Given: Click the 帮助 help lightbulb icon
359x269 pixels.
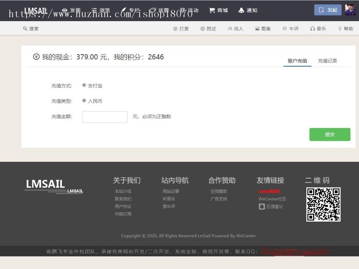Looking at the screenshot, I should pyautogui.click(x=340, y=29).
